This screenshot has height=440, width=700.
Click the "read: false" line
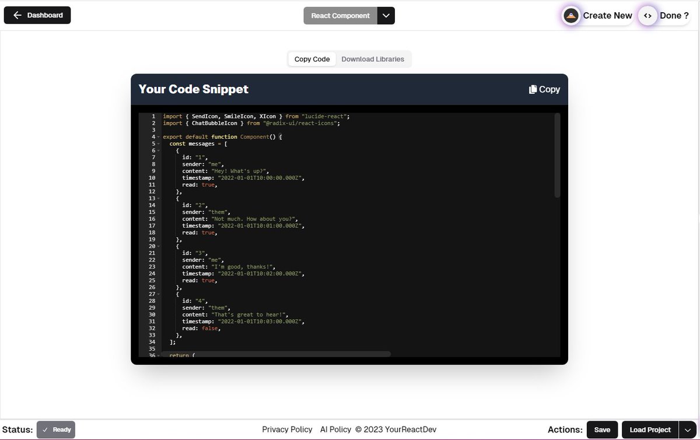coord(201,329)
